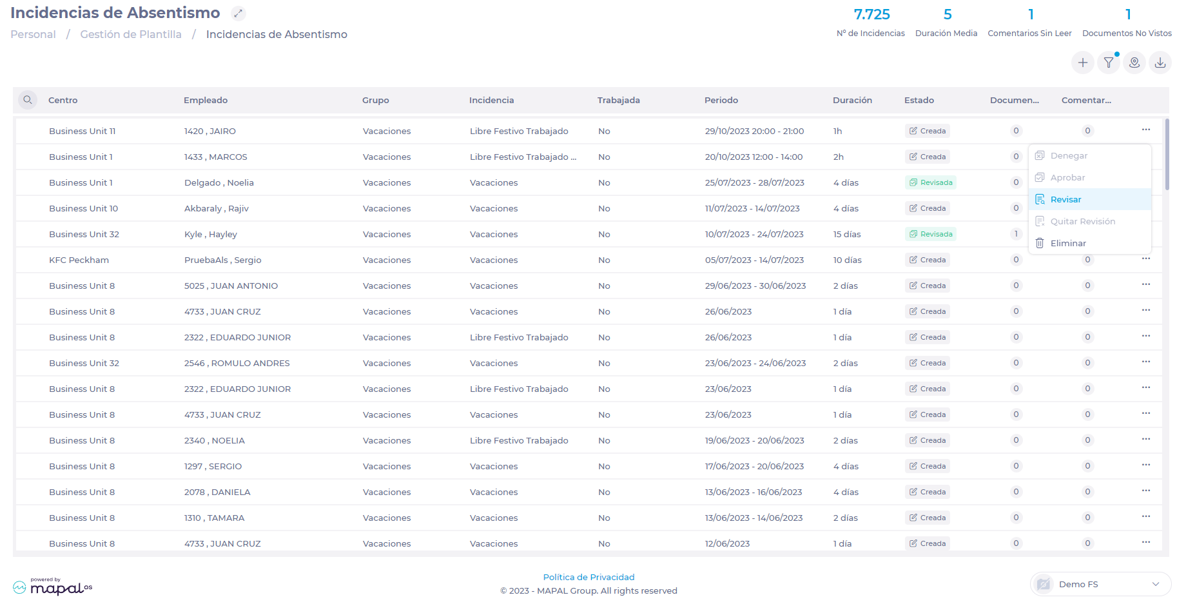This screenshot has width=1177, height=604.
Task: Click comment count for 1420, JAIRO
Action: 1088,131
